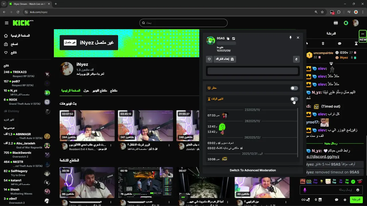Open a new Chrome tab
The height and width of the screenshot is (206, 367).
(x=56, y=4)
